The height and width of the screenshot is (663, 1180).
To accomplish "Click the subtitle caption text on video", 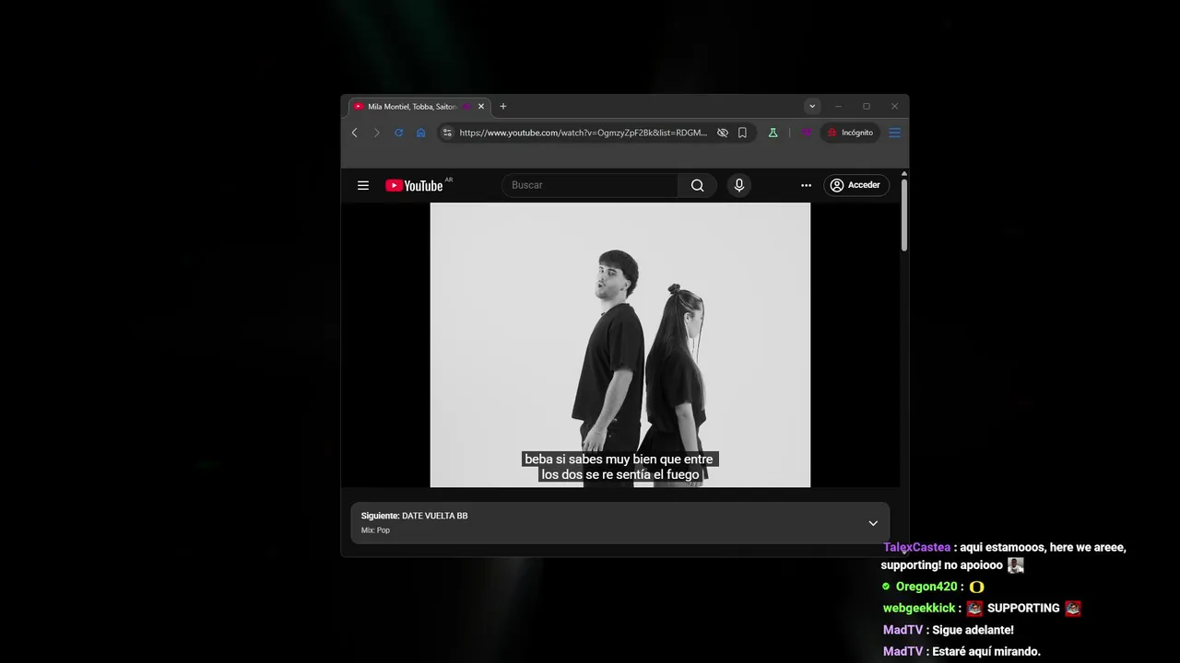I will pos(619,467).
